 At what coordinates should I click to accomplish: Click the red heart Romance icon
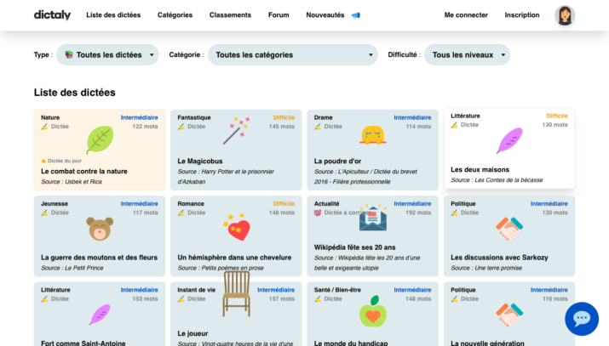(x=236, y=227)
